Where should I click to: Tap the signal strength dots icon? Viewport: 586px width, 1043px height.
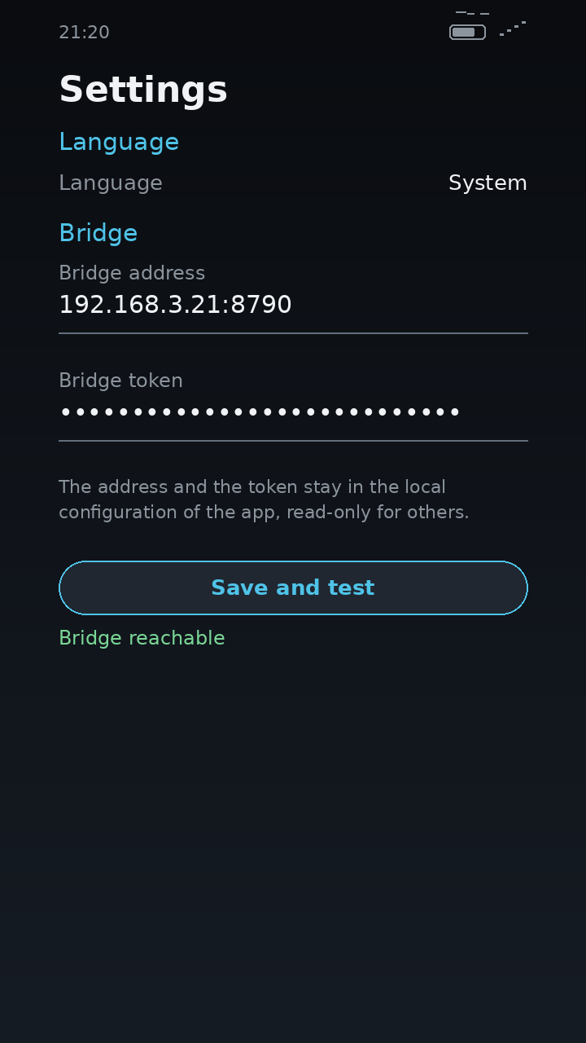(x=513, y=29)
